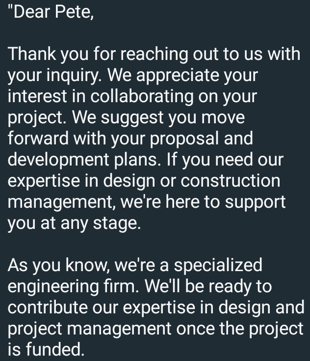Image resolution: width=310 pixels, height=361 pixels.
Task: Click the words "project. We suggest"
Action: point(85,118)
